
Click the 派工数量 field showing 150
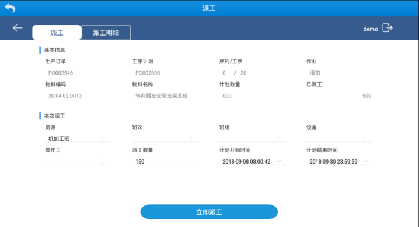pyautogui.click(x=165, y=161)
